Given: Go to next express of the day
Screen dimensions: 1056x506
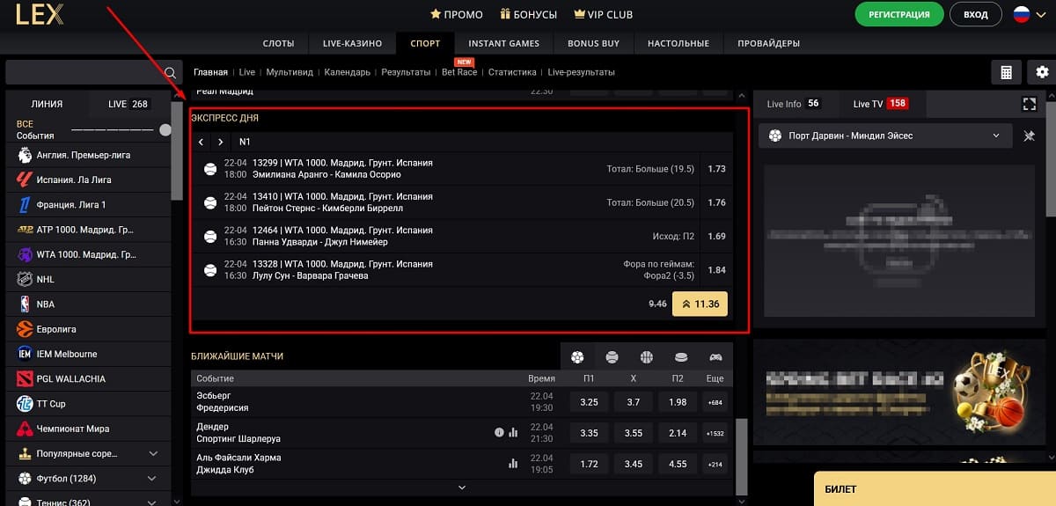Looking at the screenshot, I should click(x=220, y=142).
